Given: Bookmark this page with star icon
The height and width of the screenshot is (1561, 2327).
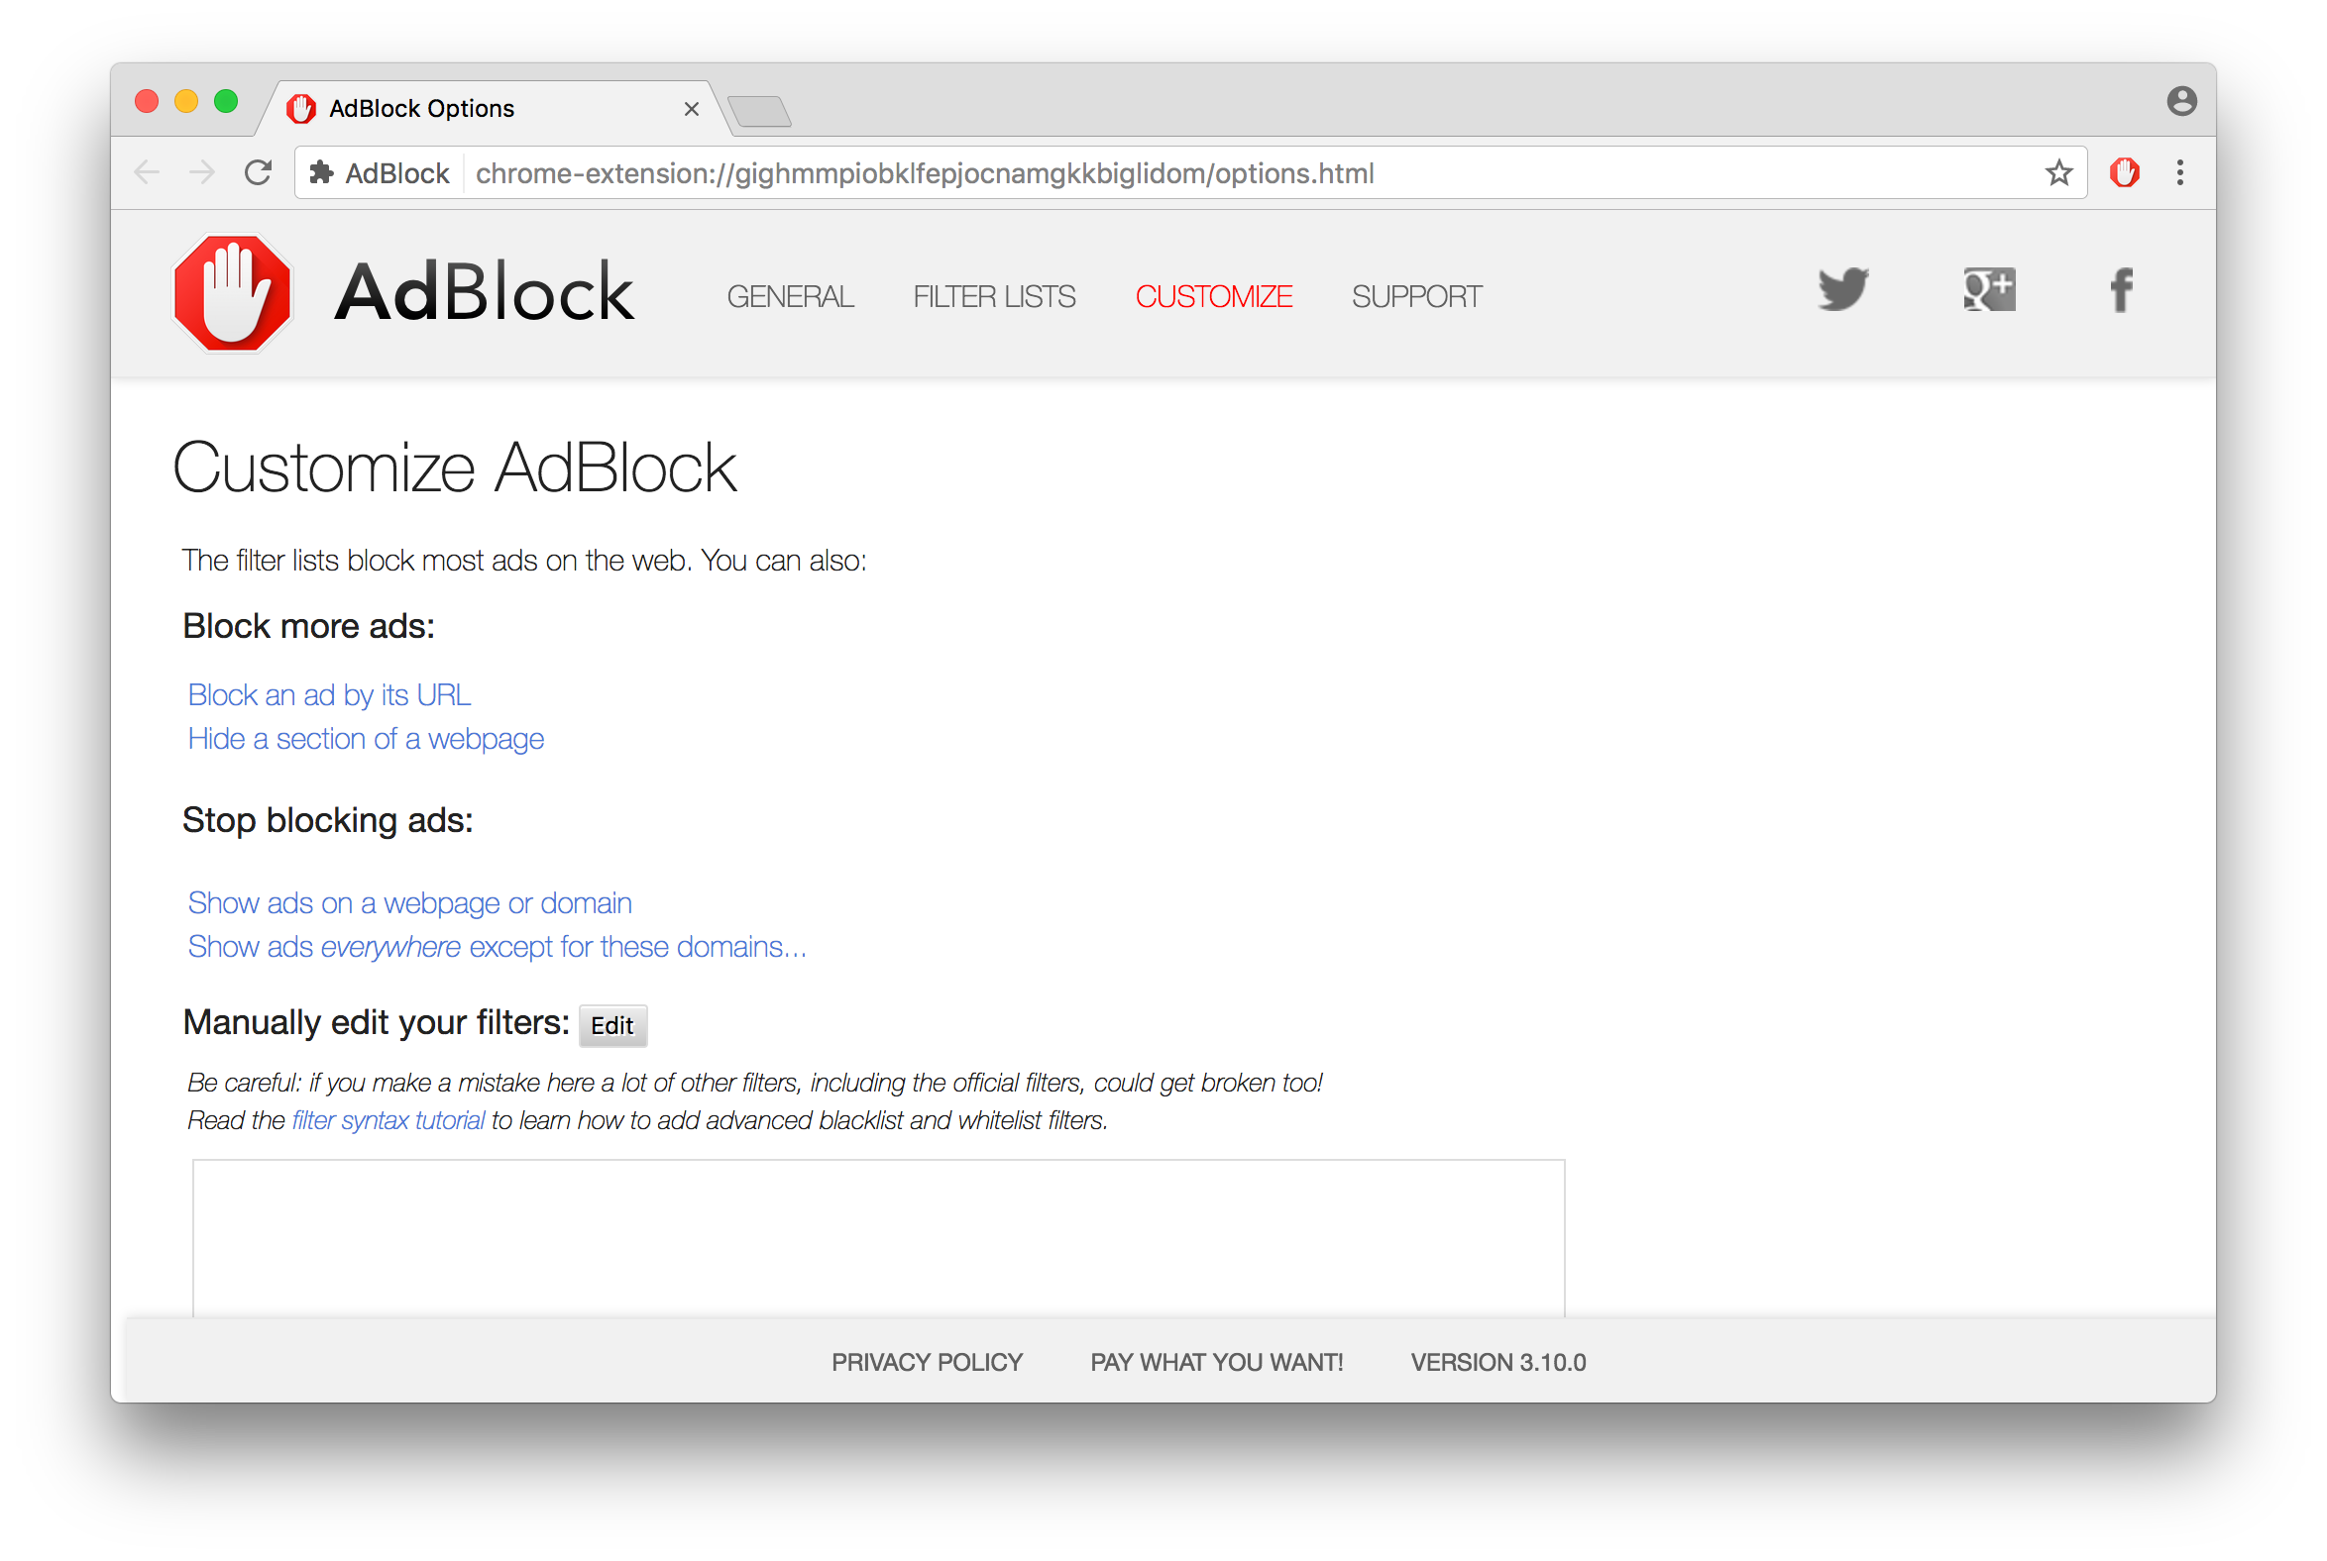Looking at the screenshot, I should 2058,173.
